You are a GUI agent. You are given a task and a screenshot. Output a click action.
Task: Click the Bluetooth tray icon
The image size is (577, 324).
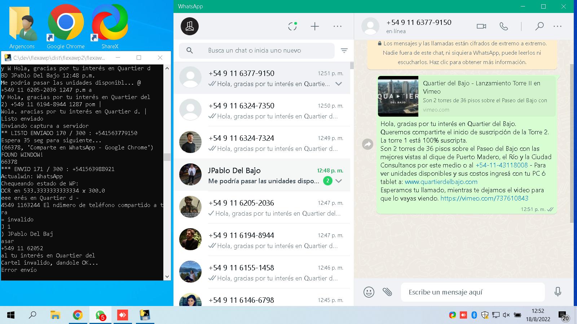point(474,315)
